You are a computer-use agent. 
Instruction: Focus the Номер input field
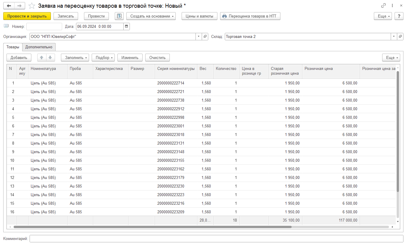(44, 26)
